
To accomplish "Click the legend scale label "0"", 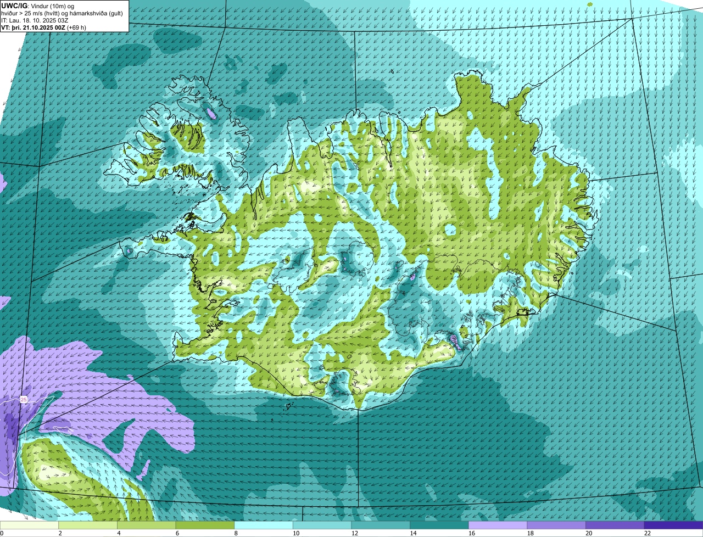I will point(2,533).
